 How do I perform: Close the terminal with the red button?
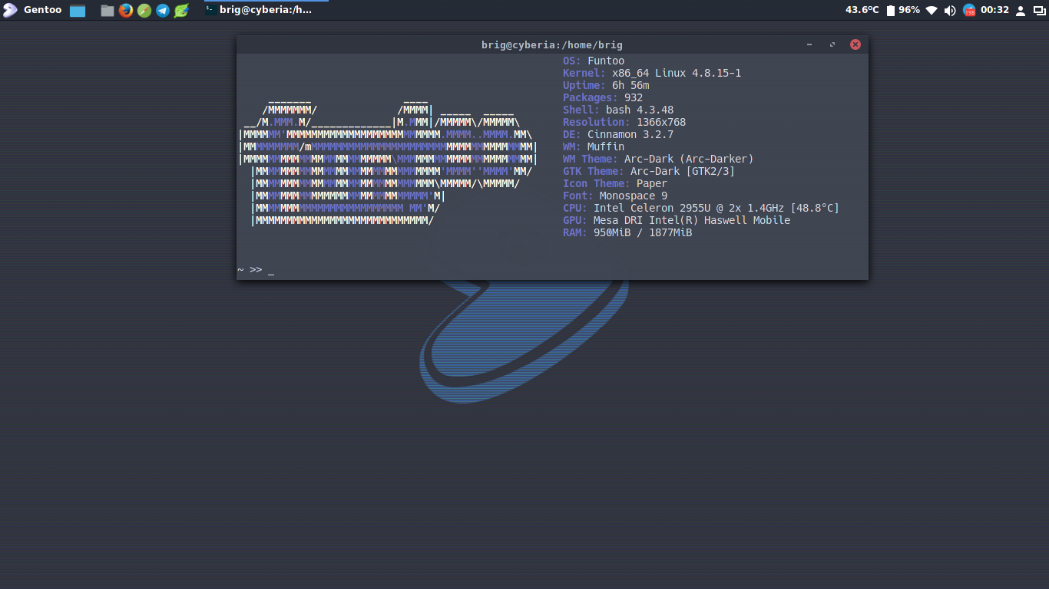click(855, 44)
